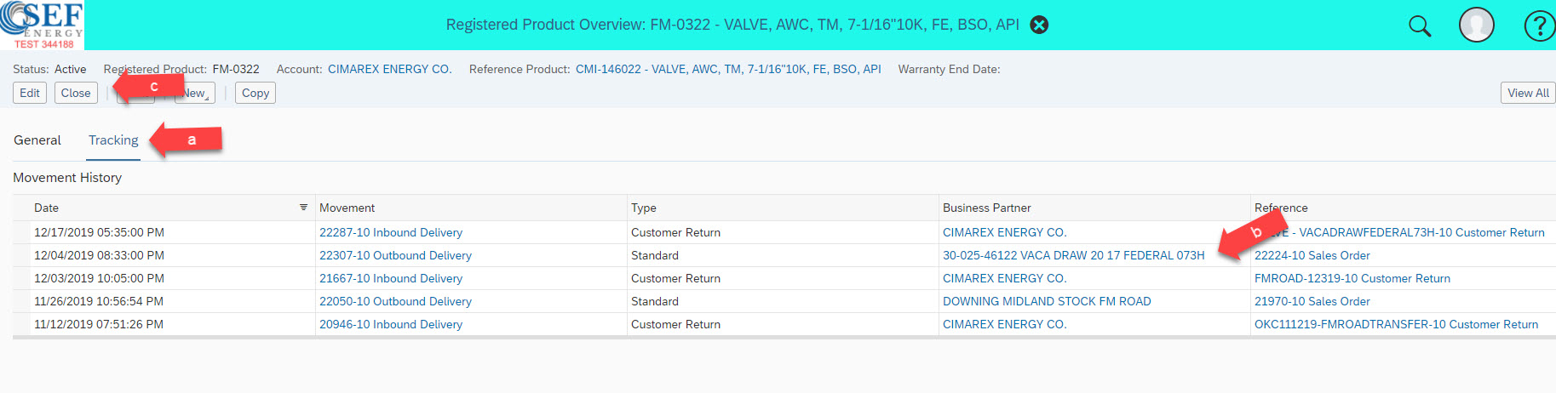Open 21970-10 Sales Order link
Screen dimensions: 1556x393
coord(1312,301)
